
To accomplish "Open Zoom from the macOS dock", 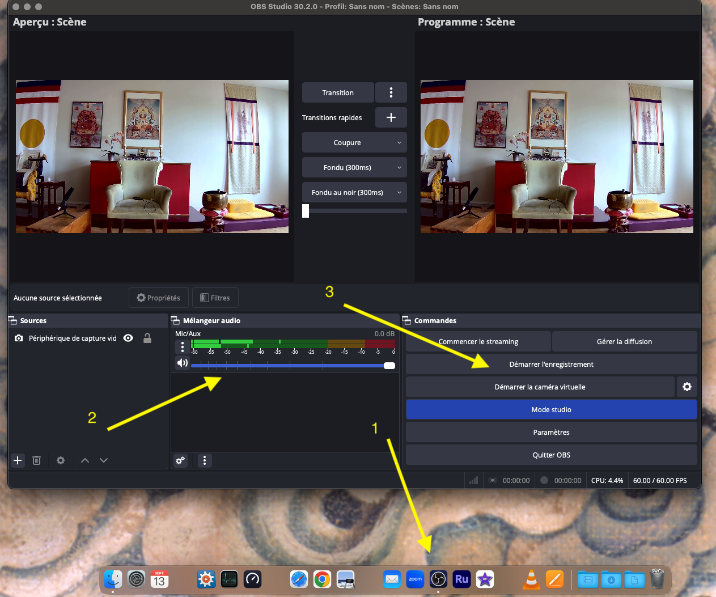I will coord(415,579).
